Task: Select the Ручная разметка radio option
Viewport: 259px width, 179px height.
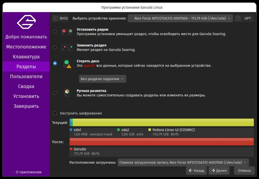Action: click(x=55, y=93)
